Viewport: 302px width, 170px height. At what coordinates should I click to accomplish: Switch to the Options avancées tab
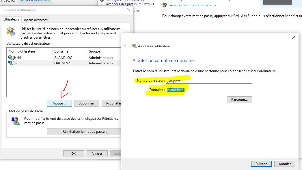point(35,20)
